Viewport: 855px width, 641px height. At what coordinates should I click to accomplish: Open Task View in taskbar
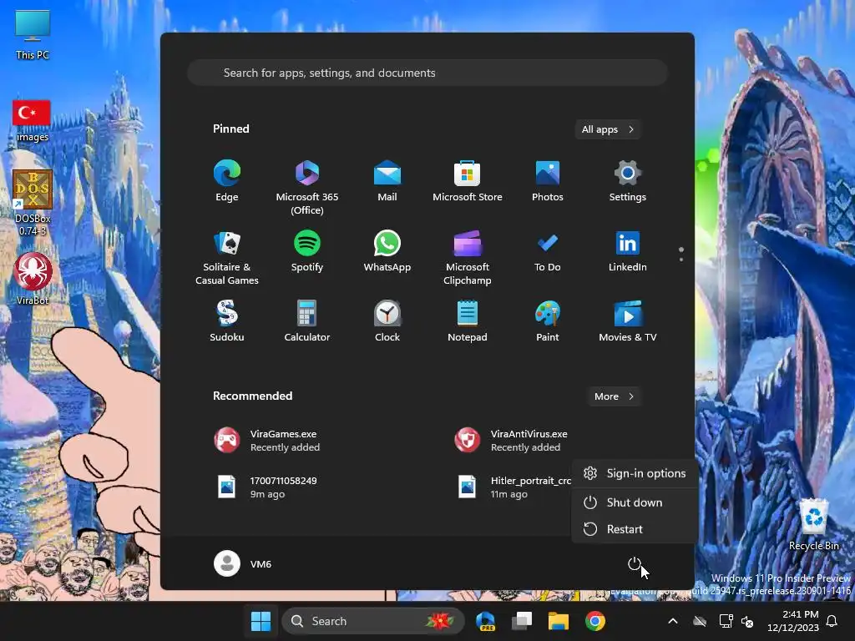[x=522, y=621]
